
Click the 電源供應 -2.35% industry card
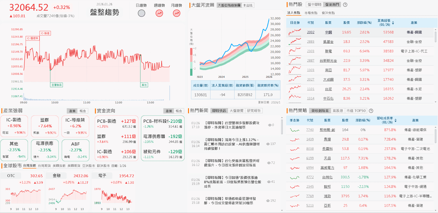[x=45, y=150]
